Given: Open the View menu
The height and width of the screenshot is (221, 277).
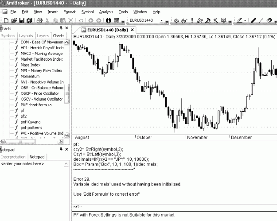Looking at the screenshot, I should pyautogui.click(x=38, y=12).
